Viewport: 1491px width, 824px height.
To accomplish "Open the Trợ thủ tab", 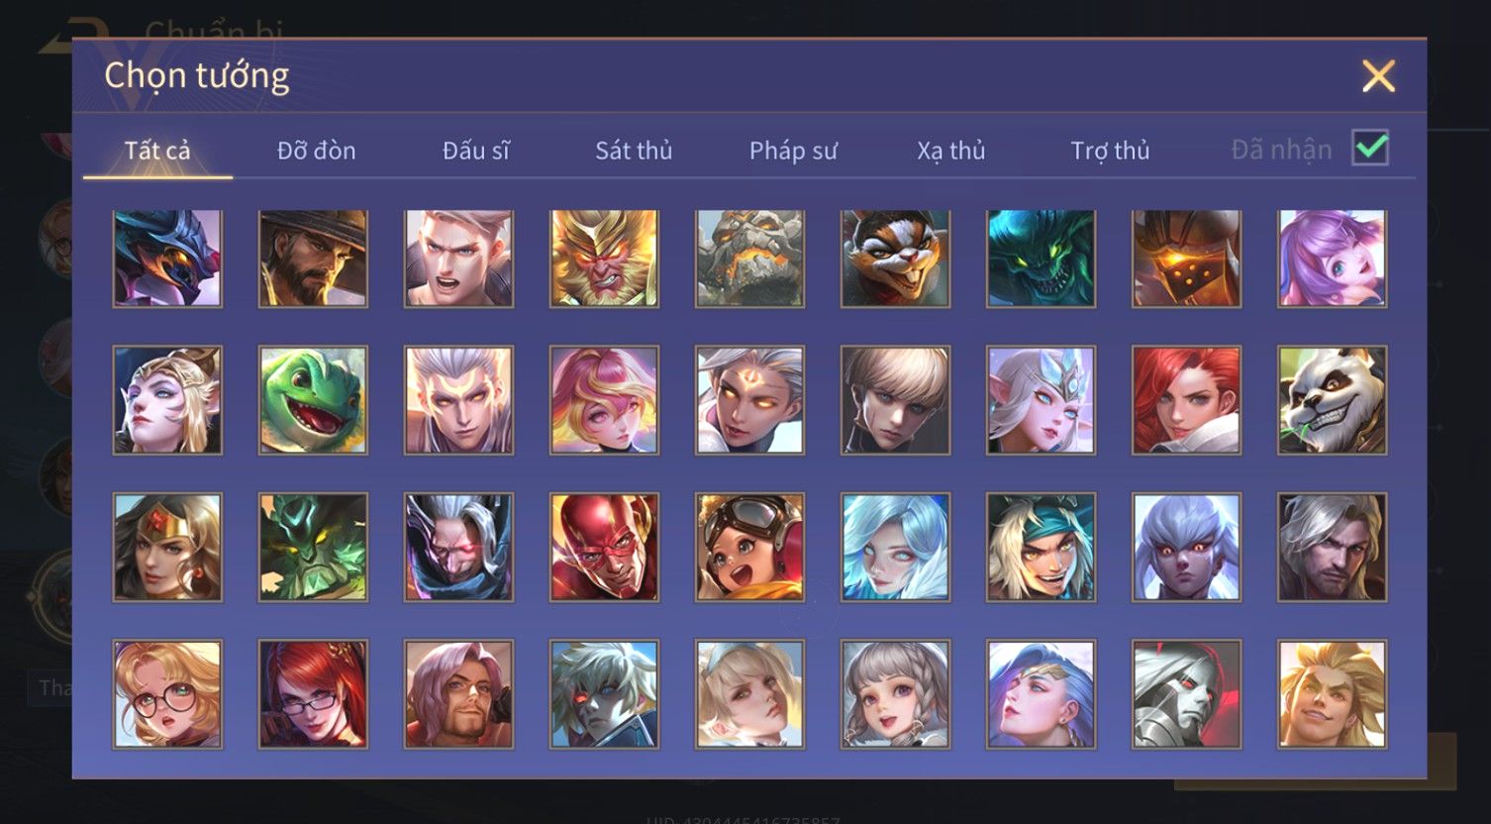I will (1110, 151).
